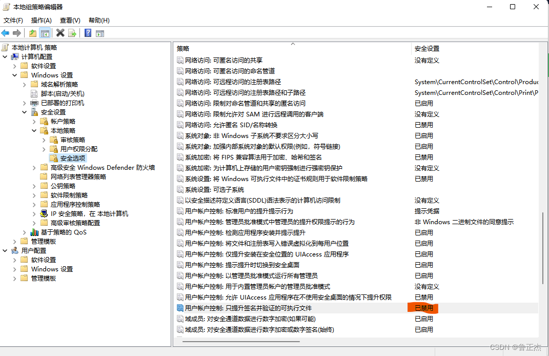Click the 脚本(启动/关机) script icon
This screenshot has height=356, width=549.
pos(34,93)
